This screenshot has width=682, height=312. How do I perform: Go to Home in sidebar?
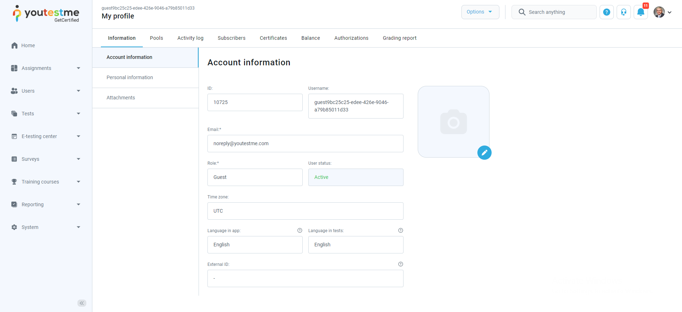click(x=28, y=45)
